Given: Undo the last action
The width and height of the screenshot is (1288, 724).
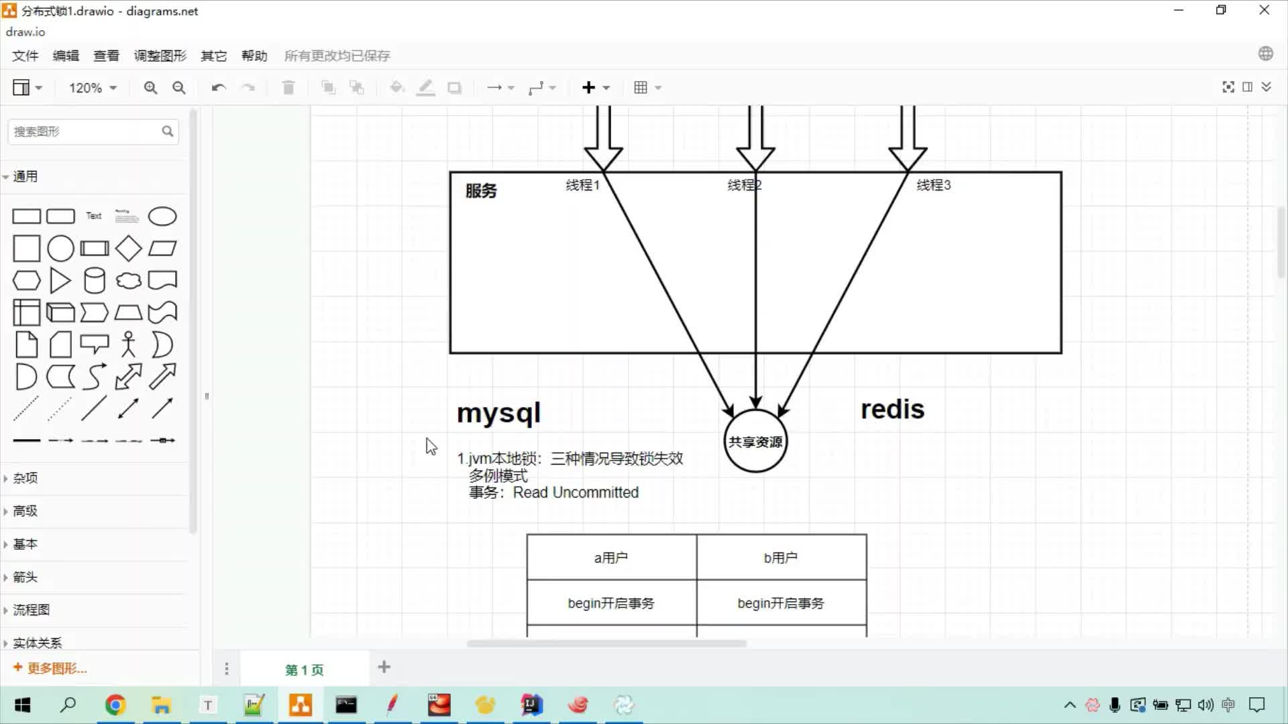Looking at the screenshot, I should pyautogui.click(x=219, y=88).
